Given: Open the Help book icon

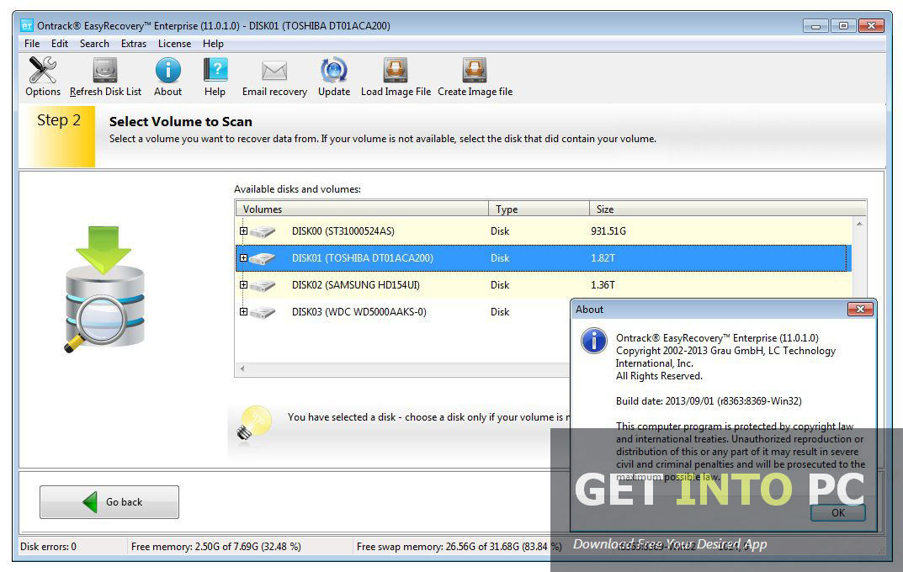Looking at the screenshot, I should pyautogui.click(x=215, y=70).
